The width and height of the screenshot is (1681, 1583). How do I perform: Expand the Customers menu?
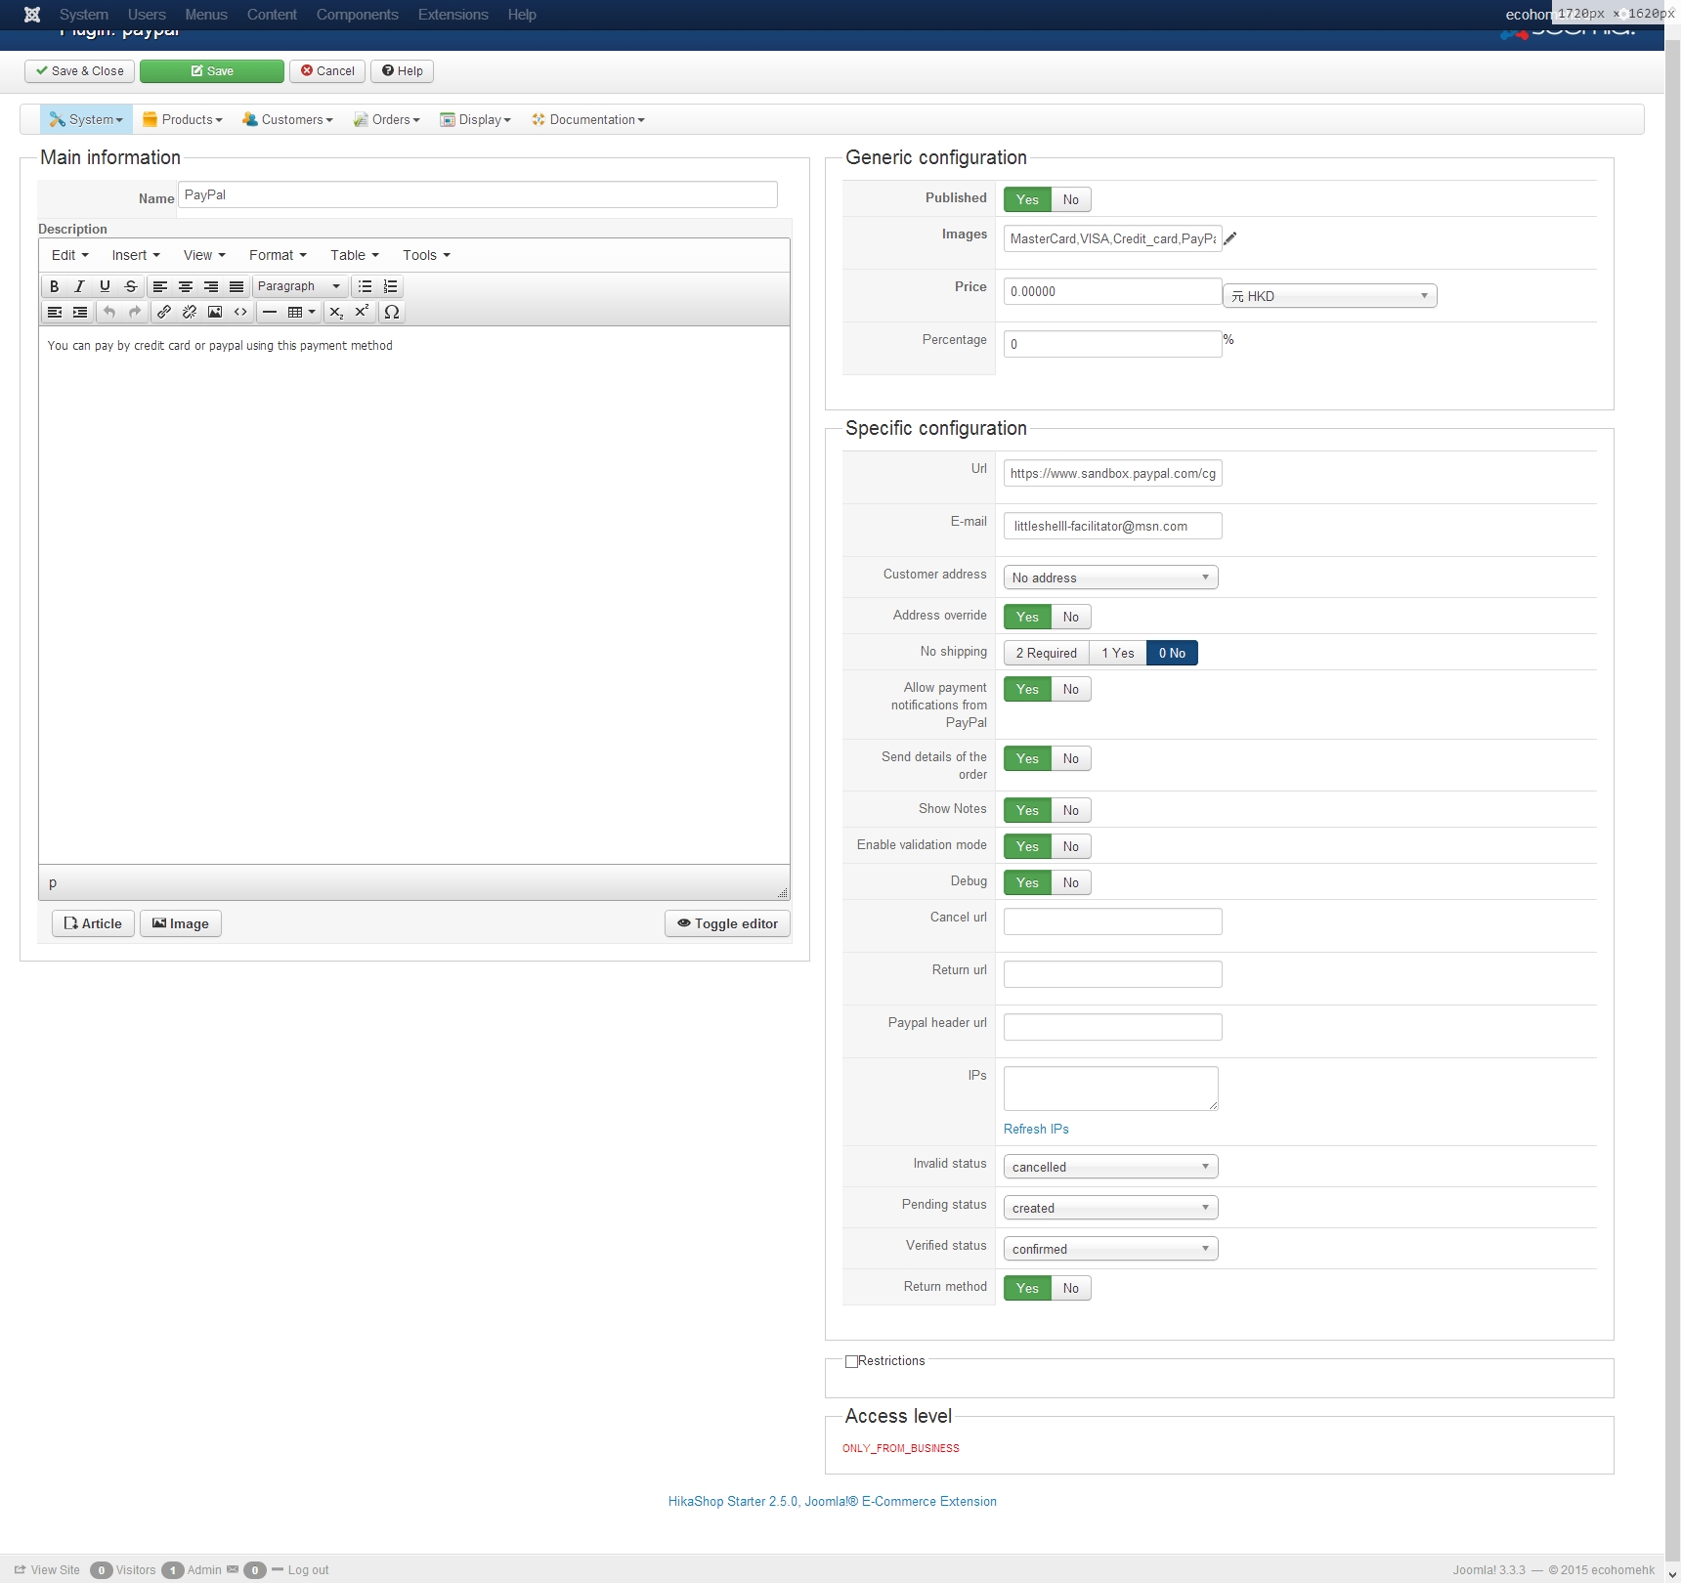[288, 119]
